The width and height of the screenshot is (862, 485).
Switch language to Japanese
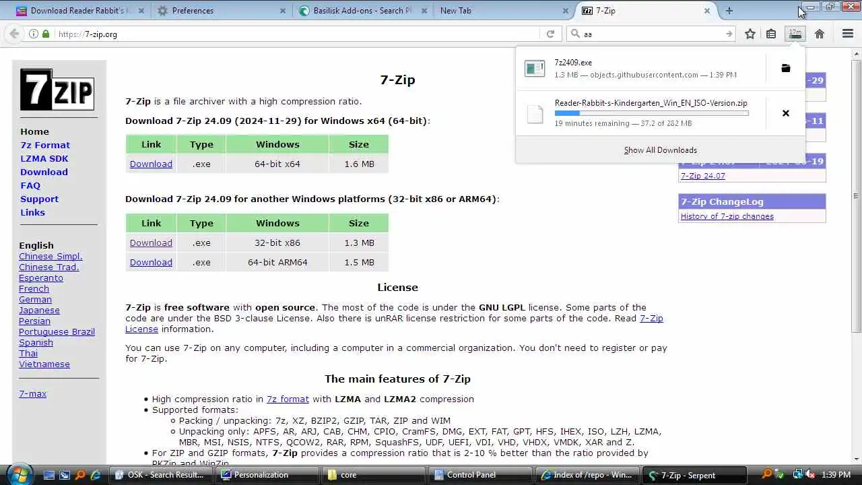[39, 310]
